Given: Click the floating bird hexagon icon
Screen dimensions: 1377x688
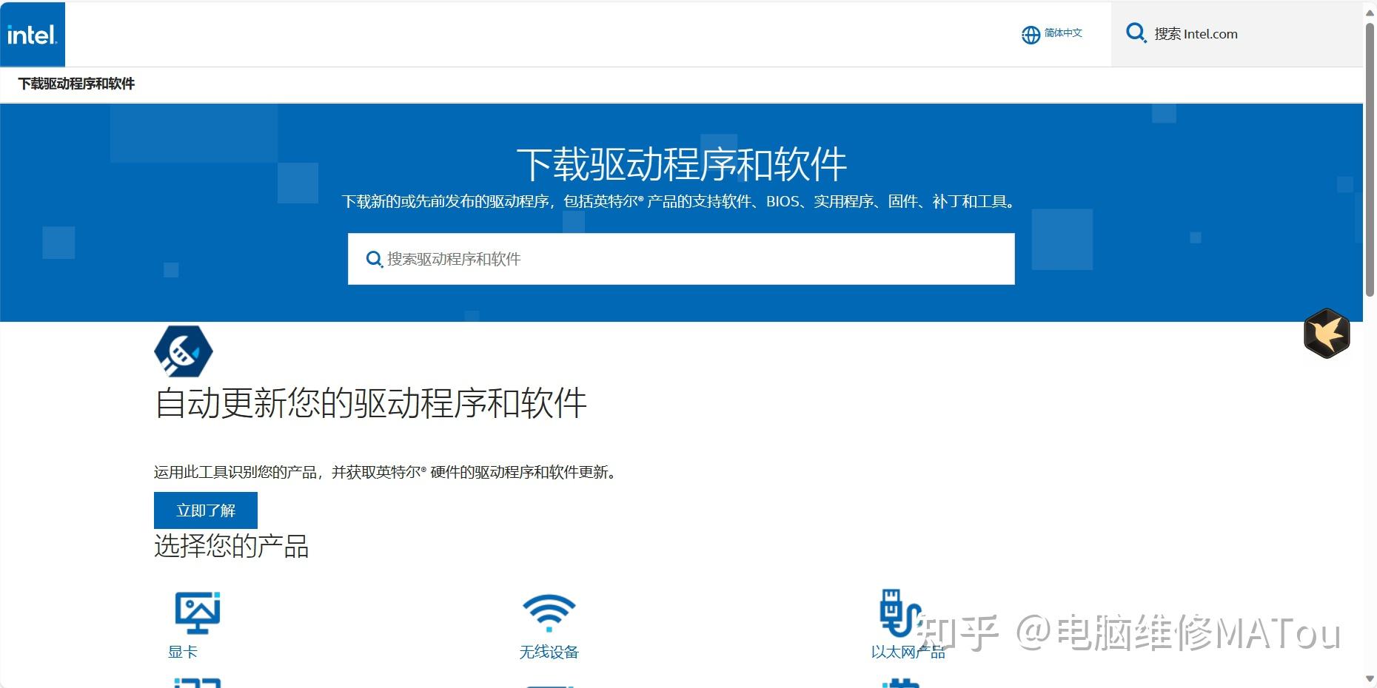Looking at the screenshot, I should (x=1327, y=334).
